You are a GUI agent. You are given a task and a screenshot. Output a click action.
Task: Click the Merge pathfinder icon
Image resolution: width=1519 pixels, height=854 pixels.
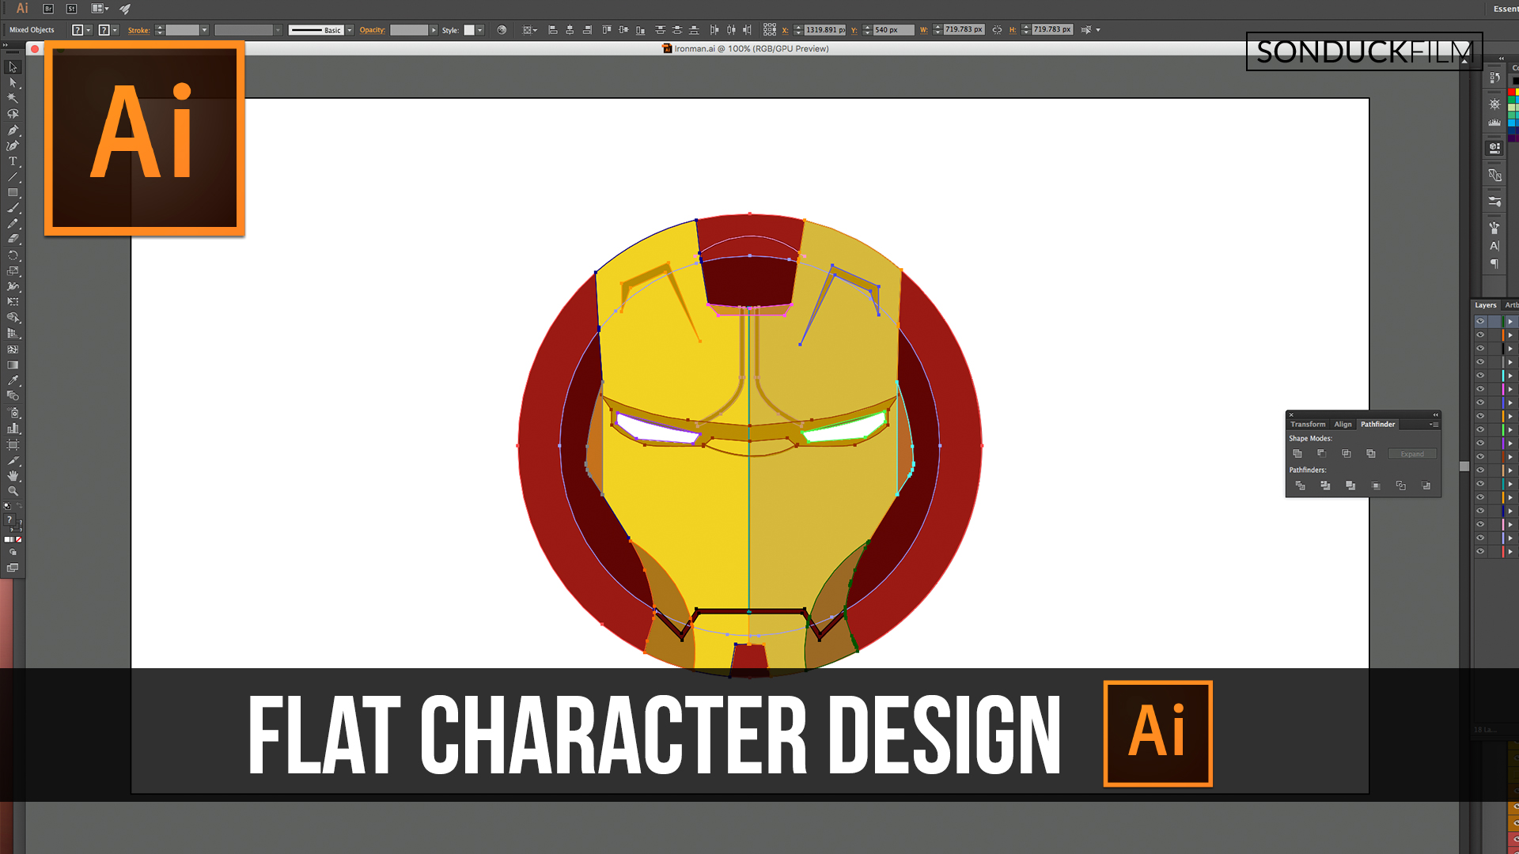[x=1350, y=486]
